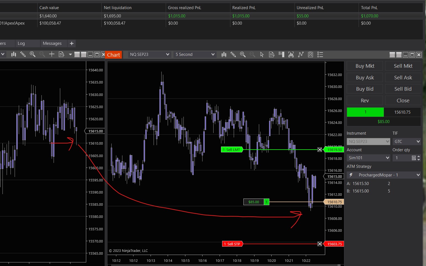
Task: Click the Rev button to reverse position
Action: pos(365,101)
